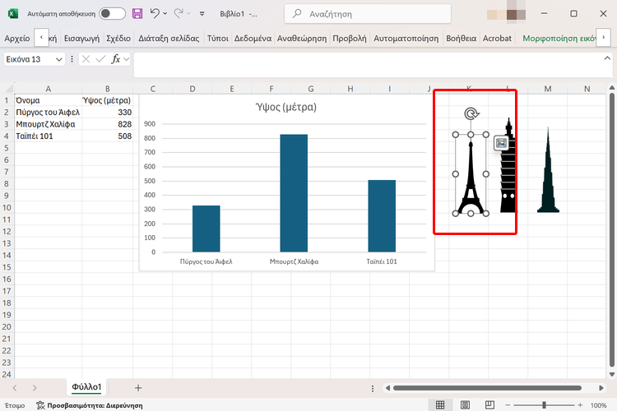Open the Βοήθεια tab
The width and height of the screenshot is (617, 411).
point(461,38)
